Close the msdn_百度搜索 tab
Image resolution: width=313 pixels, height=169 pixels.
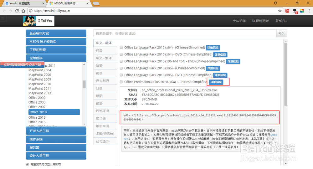(43, 3)
